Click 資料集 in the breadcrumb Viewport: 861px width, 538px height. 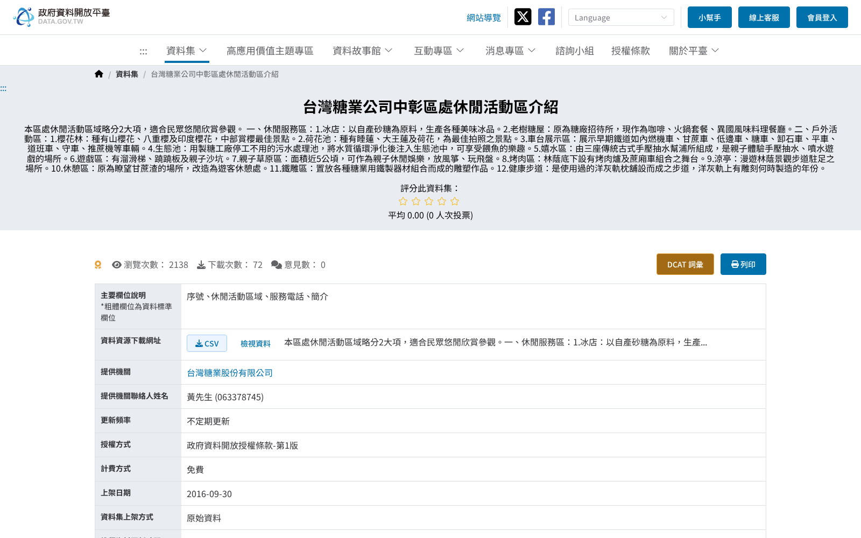[127, 74]
